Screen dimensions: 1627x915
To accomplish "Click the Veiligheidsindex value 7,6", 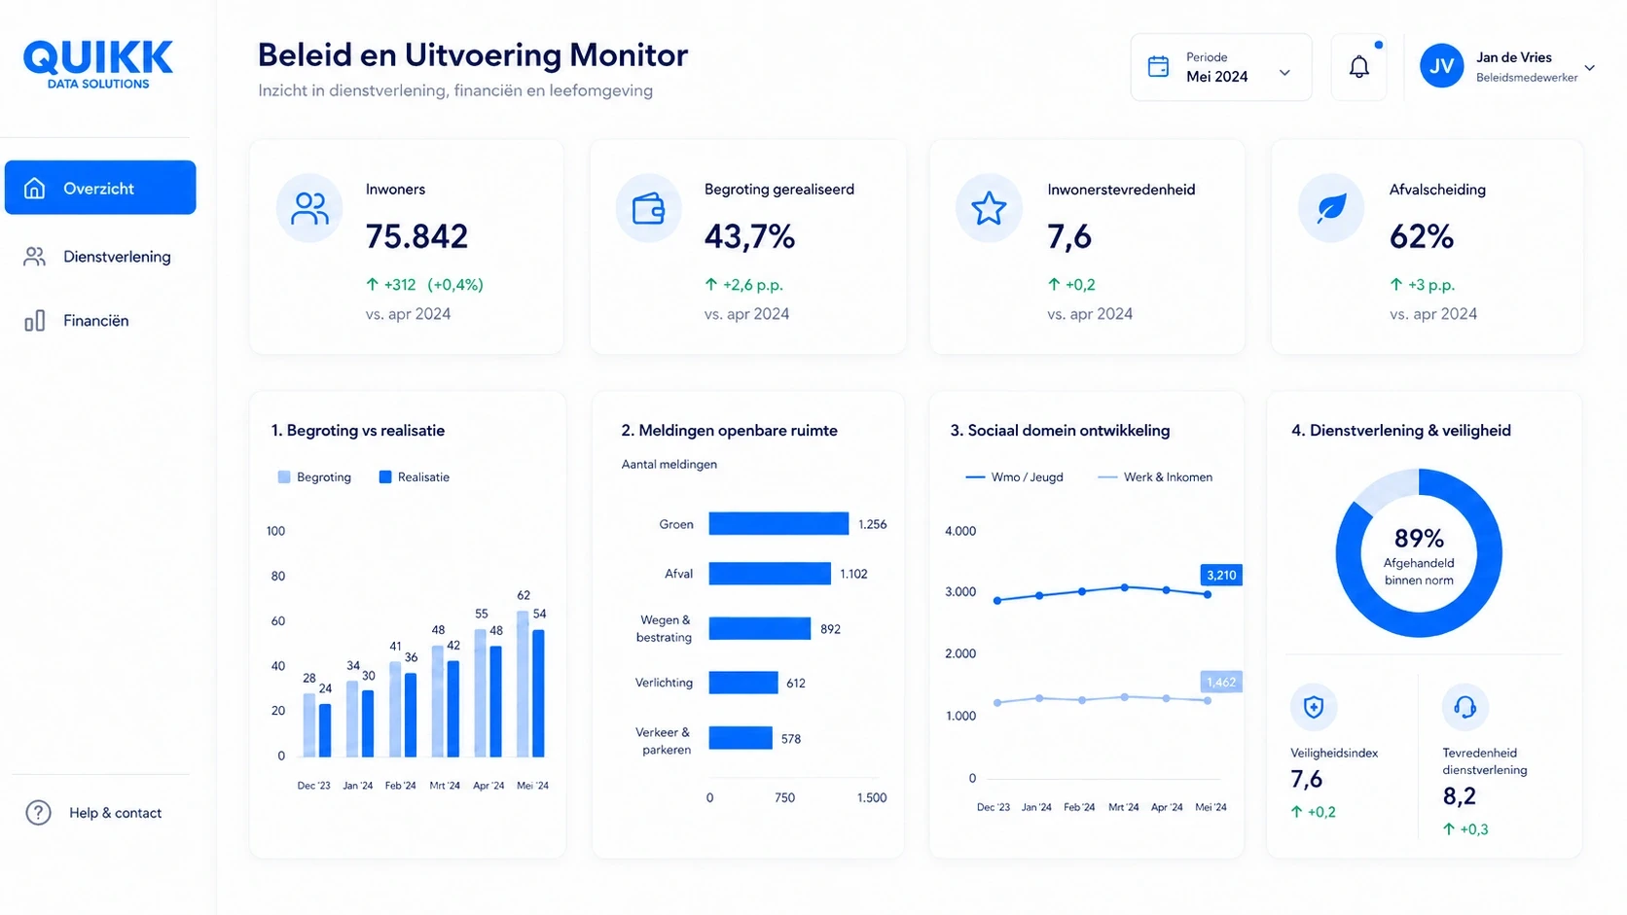I will tap(1307, 780).
